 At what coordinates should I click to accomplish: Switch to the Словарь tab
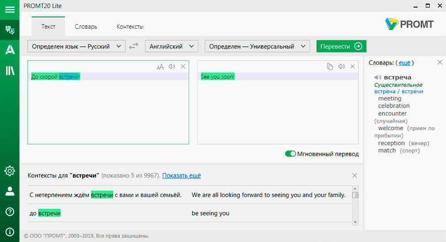(86, 26)
